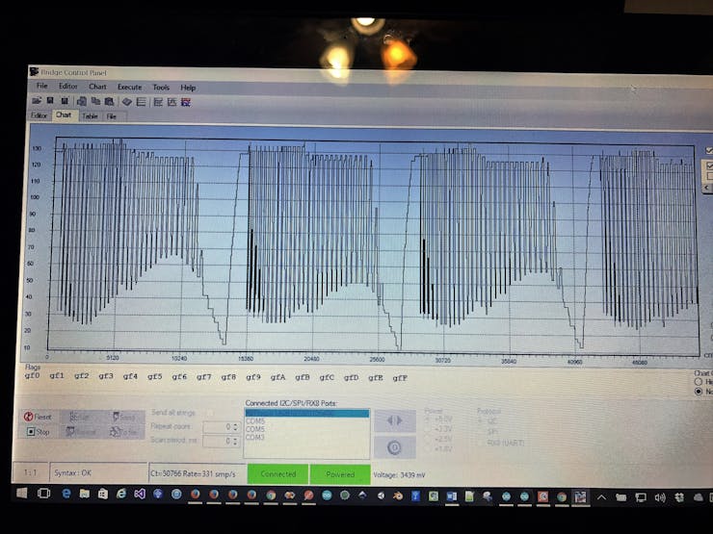Click the volume icon in the system tray

660,498
